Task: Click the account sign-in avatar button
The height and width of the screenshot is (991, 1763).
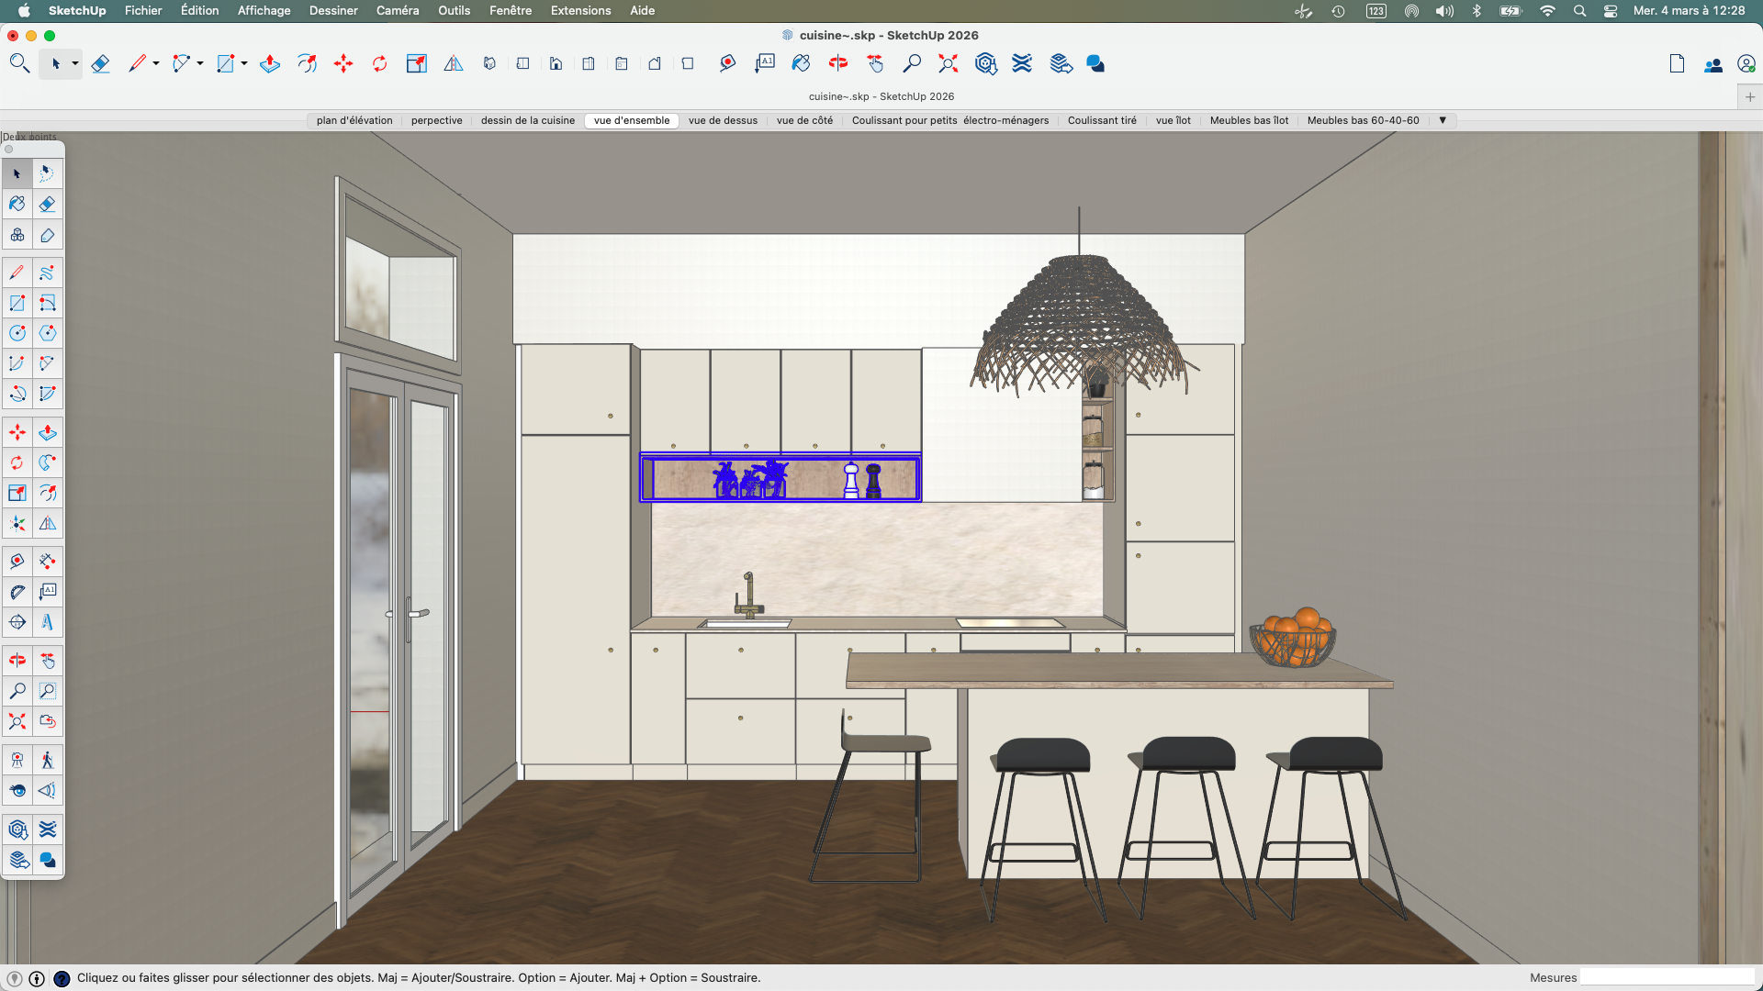Action: click(1748, 63)
